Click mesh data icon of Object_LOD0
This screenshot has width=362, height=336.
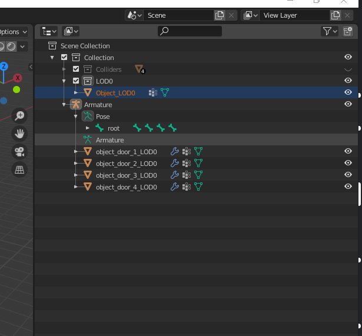point(165,93)
